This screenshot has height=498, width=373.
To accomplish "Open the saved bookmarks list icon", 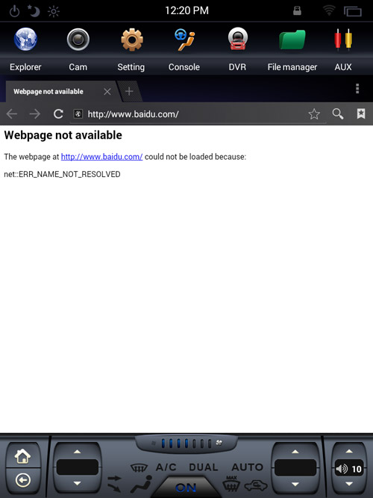I will [x=361, y=113].
